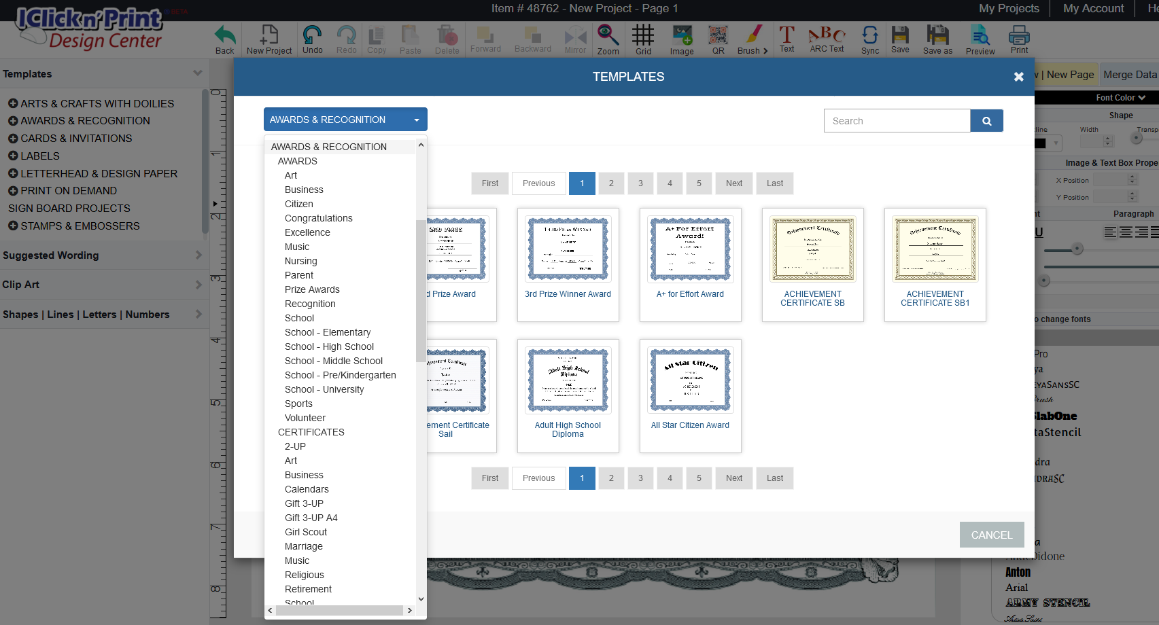Image resolution: width=1159 pixels, height=625 pixels.
Task: Click the template Search field
Action: [x=897, y=121]
